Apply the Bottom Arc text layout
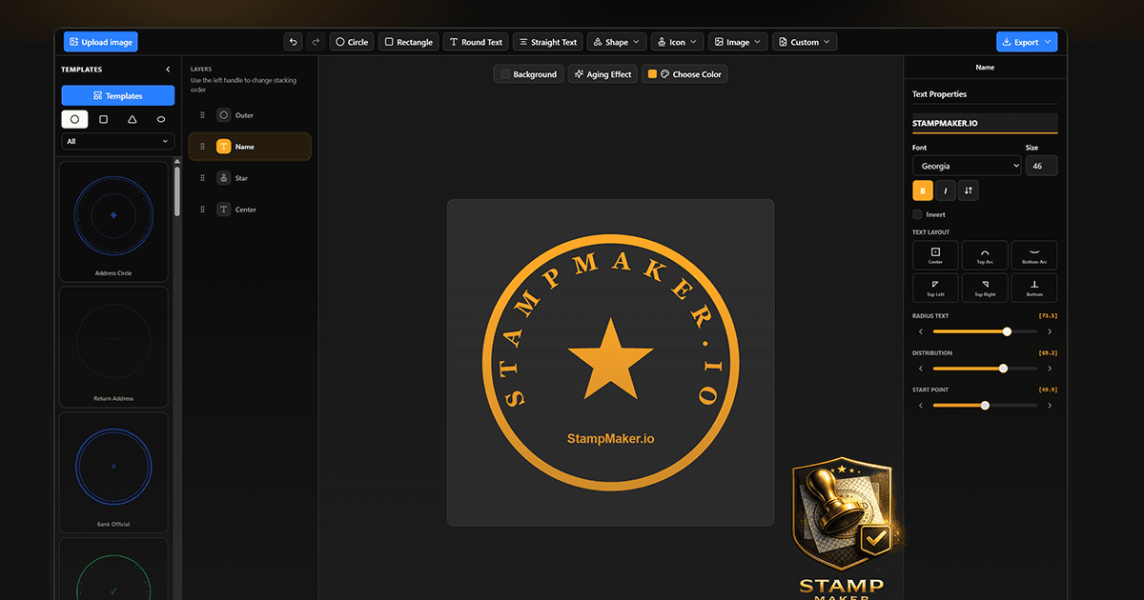Image resolution: width=1144 pixels, height=600 pixels. (1034, 255)
